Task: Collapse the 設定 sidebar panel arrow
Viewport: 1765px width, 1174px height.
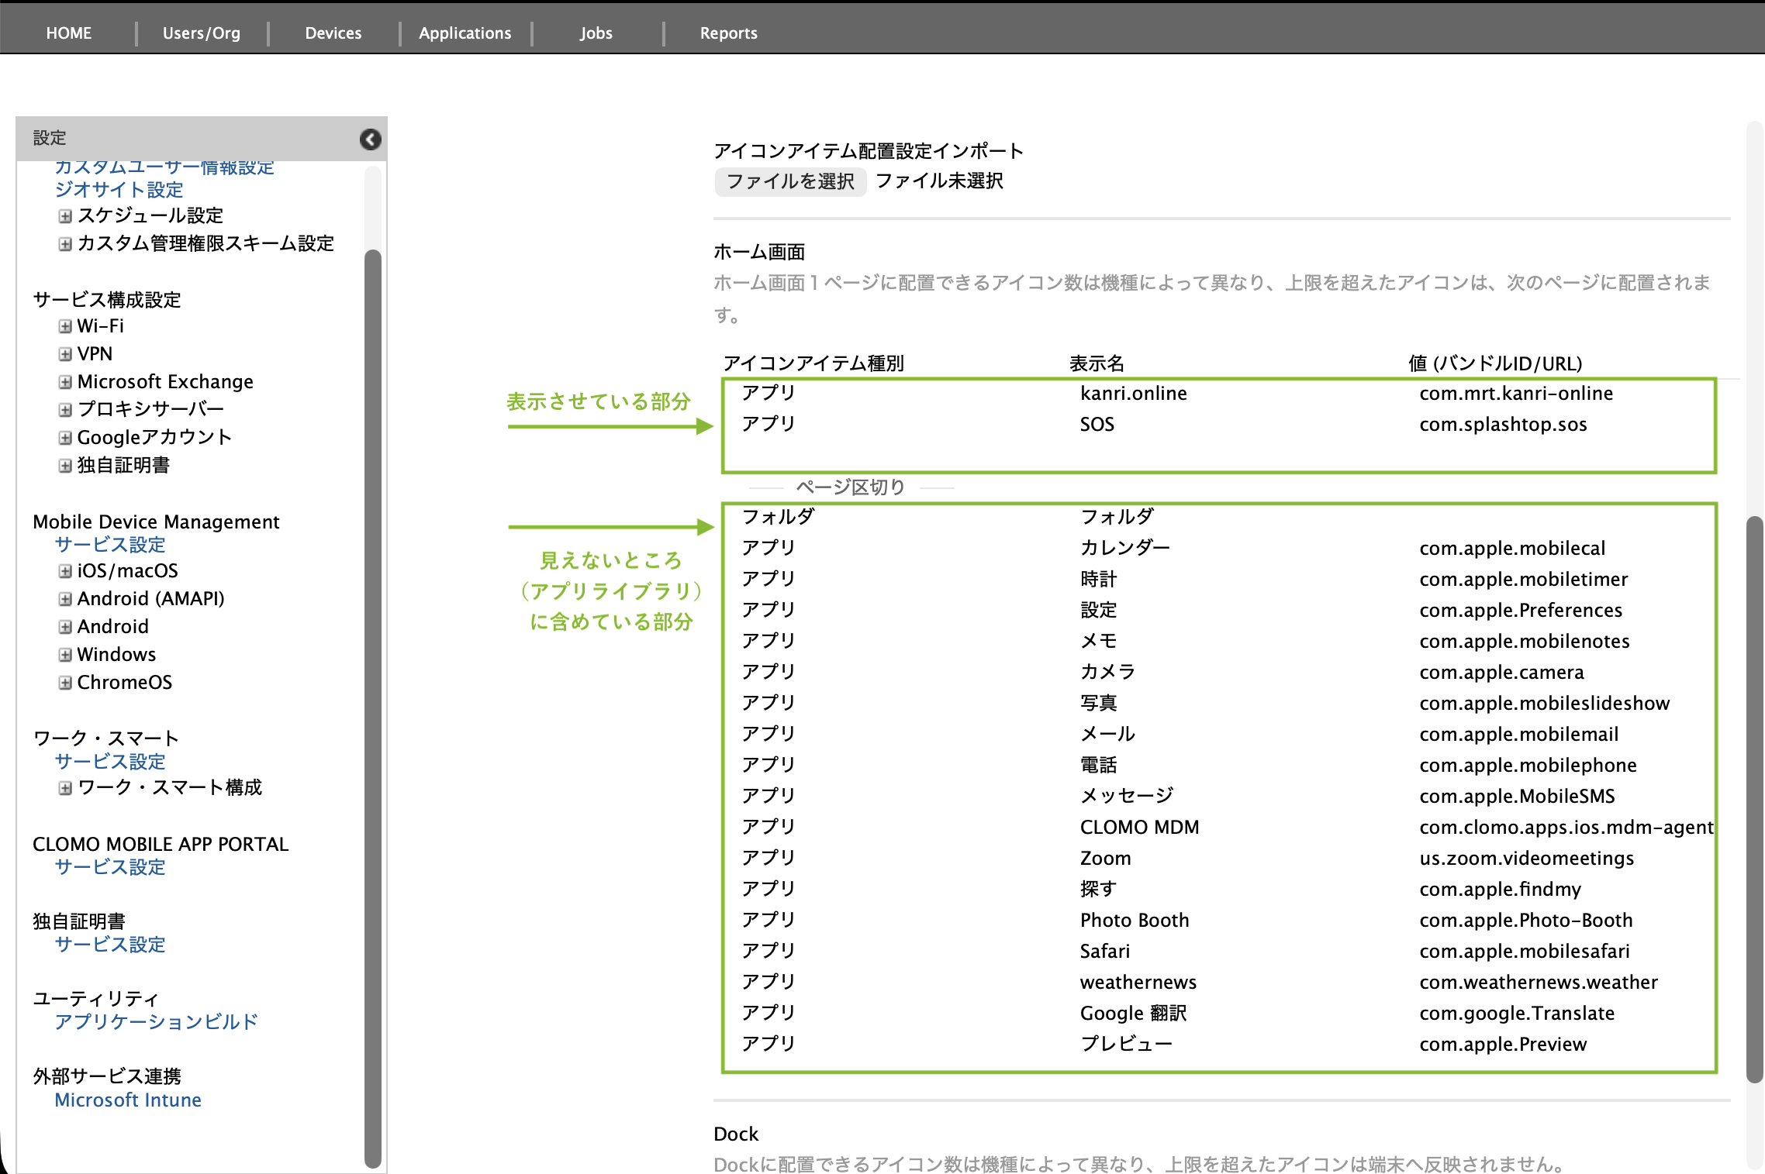Action: pos(370,139)
